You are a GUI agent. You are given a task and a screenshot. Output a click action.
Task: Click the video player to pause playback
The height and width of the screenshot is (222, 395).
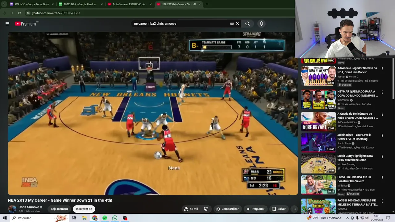pos(153,113)
